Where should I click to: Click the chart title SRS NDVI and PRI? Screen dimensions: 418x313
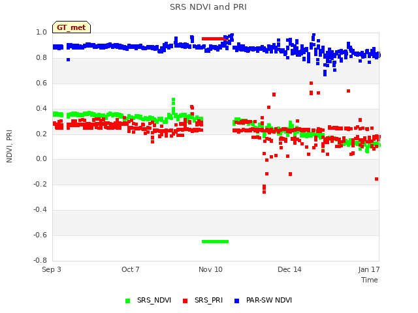point(208,7)
